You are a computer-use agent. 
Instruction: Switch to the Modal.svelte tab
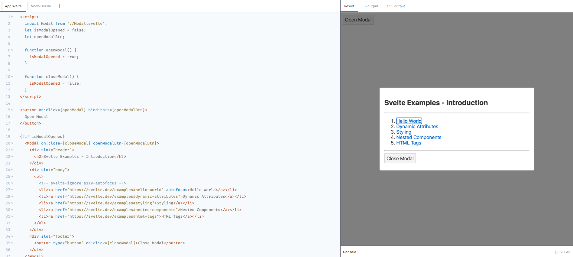pos(41,6)
